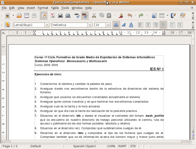Open the paragraph style dropdown LetraDibujo1
This screenshot has width=196, height=149.
click(47, 25)
